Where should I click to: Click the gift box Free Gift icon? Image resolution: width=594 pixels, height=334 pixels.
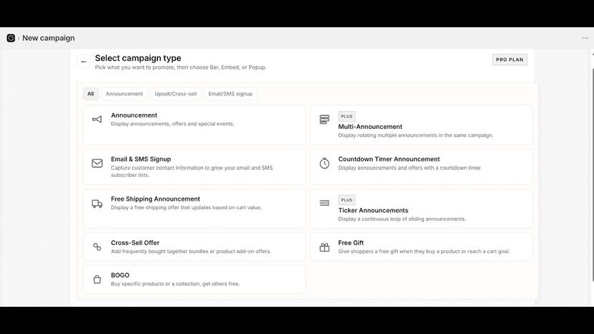click(324, 247)
